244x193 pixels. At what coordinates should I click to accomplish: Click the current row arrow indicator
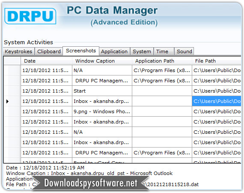[7, 102]
